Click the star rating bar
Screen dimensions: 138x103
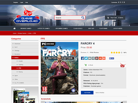pyautogui.click(x=116, y=52)
